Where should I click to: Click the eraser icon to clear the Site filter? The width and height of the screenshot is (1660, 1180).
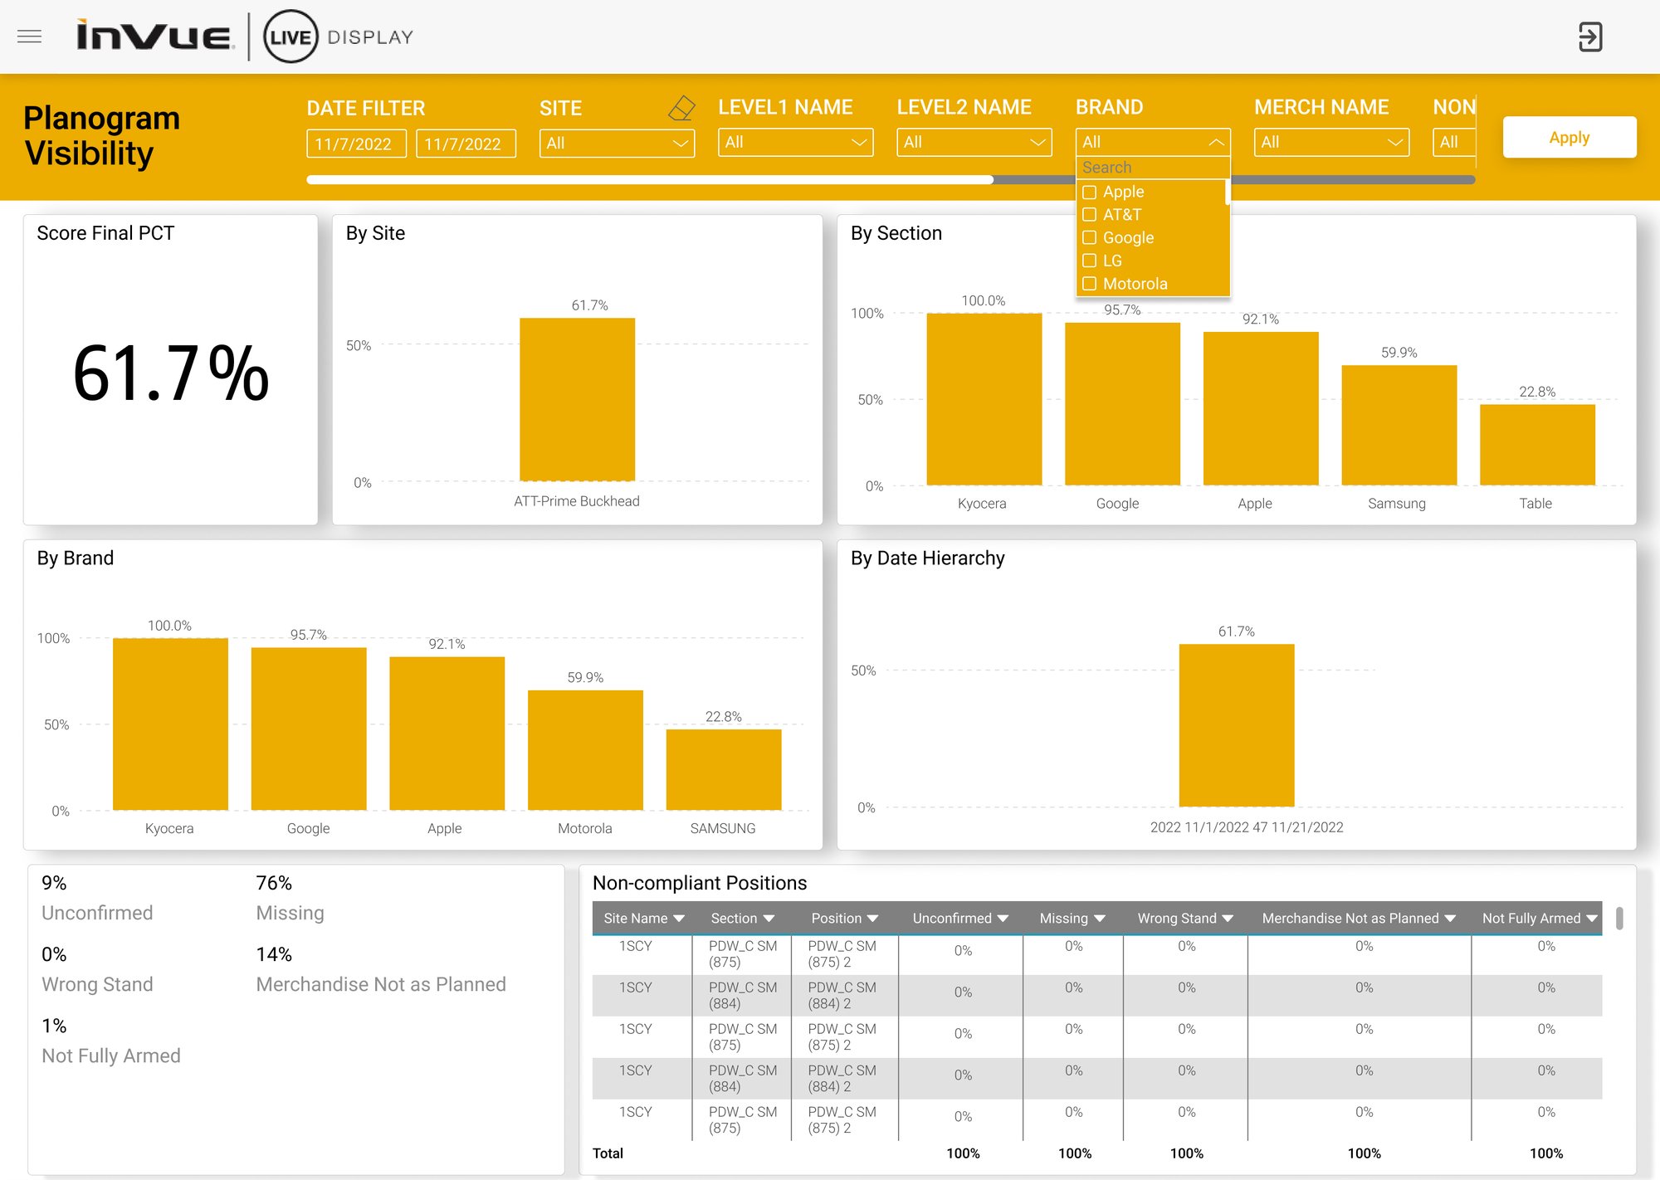[681, 108]
